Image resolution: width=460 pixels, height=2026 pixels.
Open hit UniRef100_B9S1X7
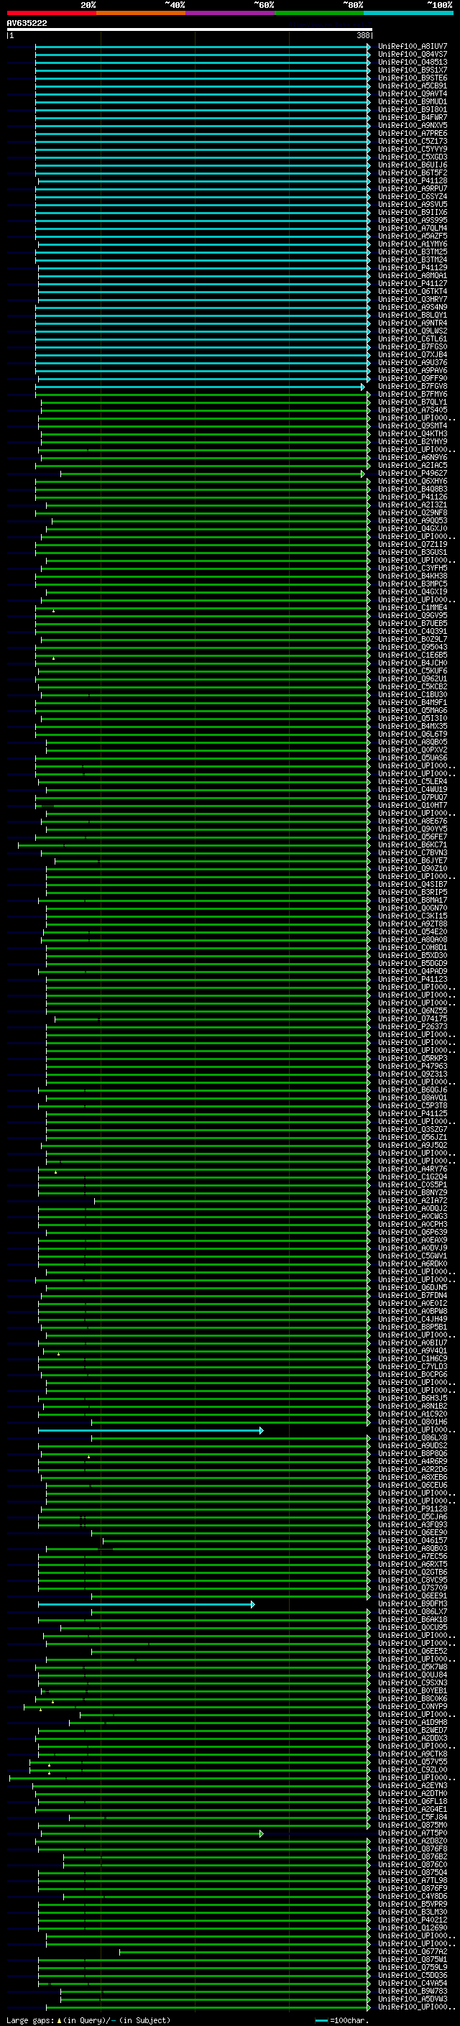pyautogui.click(x=412, y=70)
